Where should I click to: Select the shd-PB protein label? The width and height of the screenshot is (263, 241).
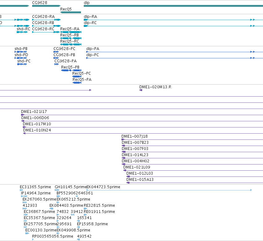tap(21, 49)
